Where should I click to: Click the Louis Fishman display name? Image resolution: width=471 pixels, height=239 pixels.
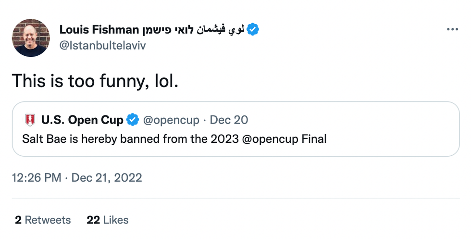pos(99,29)
